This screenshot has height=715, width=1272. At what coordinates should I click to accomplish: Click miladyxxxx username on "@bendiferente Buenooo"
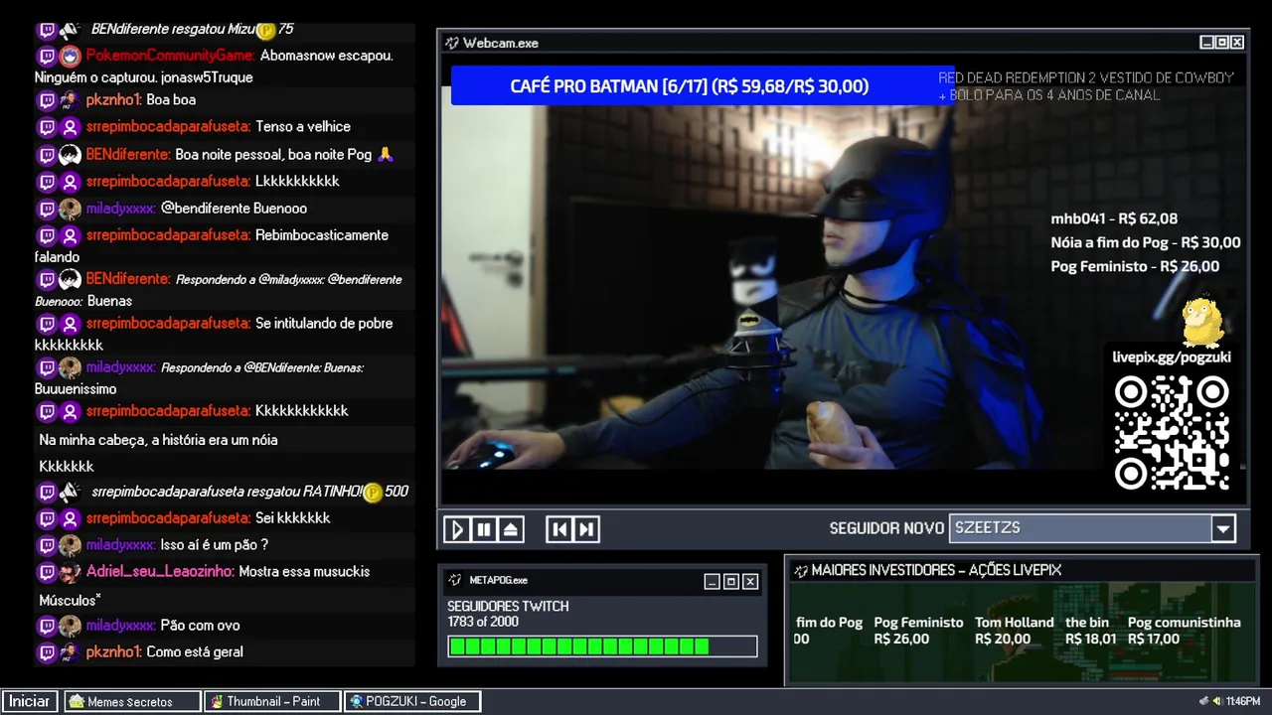click(121, 209)
